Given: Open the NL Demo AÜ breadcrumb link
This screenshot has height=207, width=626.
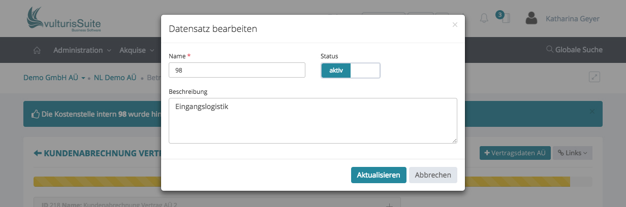Looking at the screenshot, I should click(x=115, y=78).
